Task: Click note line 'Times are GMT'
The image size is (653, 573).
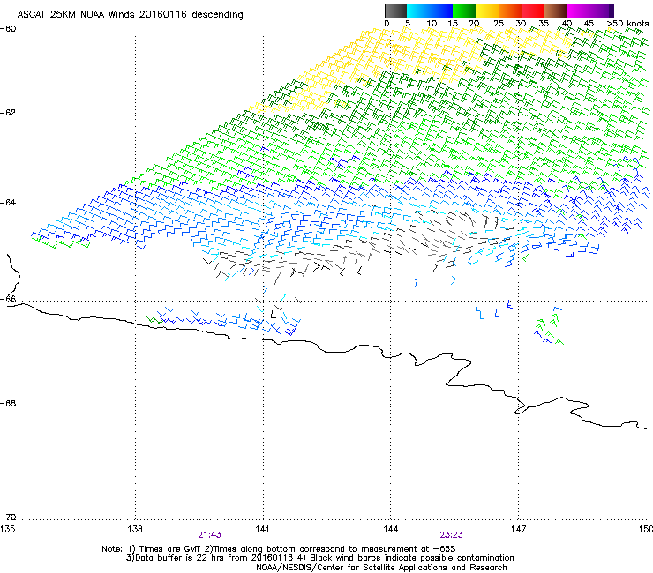Action: (x=279, y=549)
